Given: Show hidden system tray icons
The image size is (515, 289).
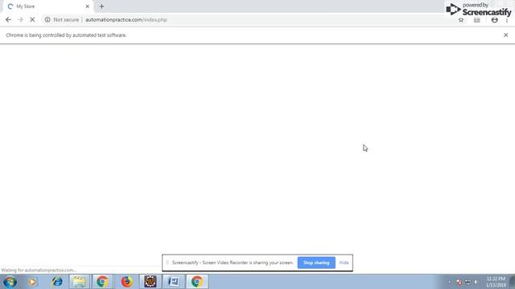Looking at the screenshot, I should point(450,282).
